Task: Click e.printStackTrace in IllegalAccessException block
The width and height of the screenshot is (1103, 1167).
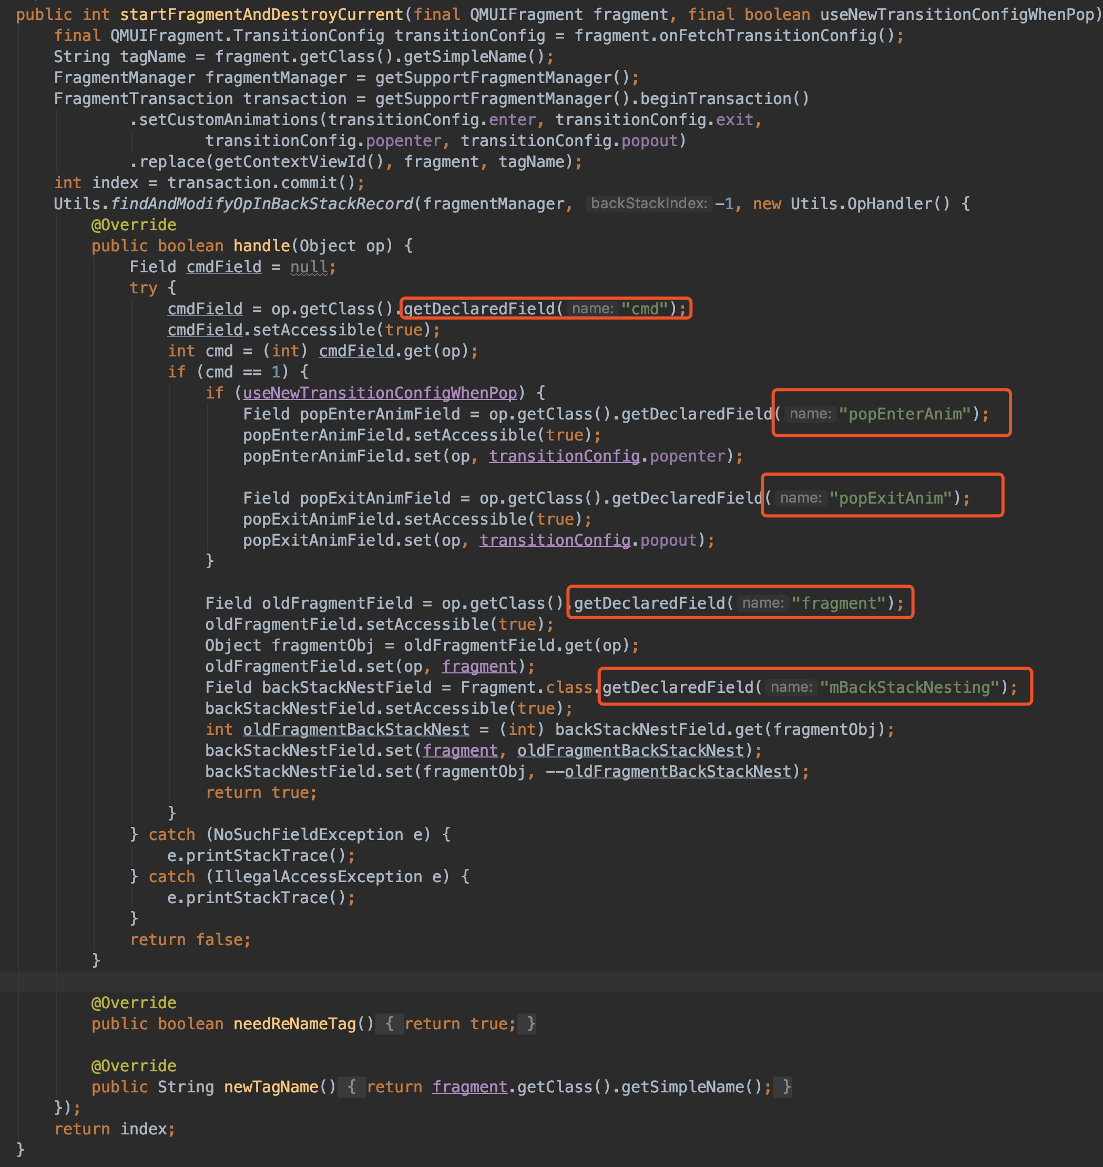Action: pyautogui.click(x=259, y=897)
